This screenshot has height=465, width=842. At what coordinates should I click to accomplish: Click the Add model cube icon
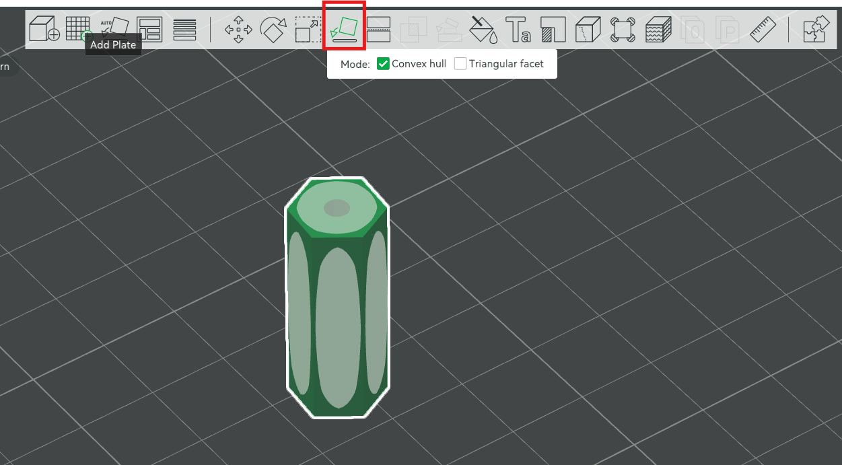[x=44, y=29]
